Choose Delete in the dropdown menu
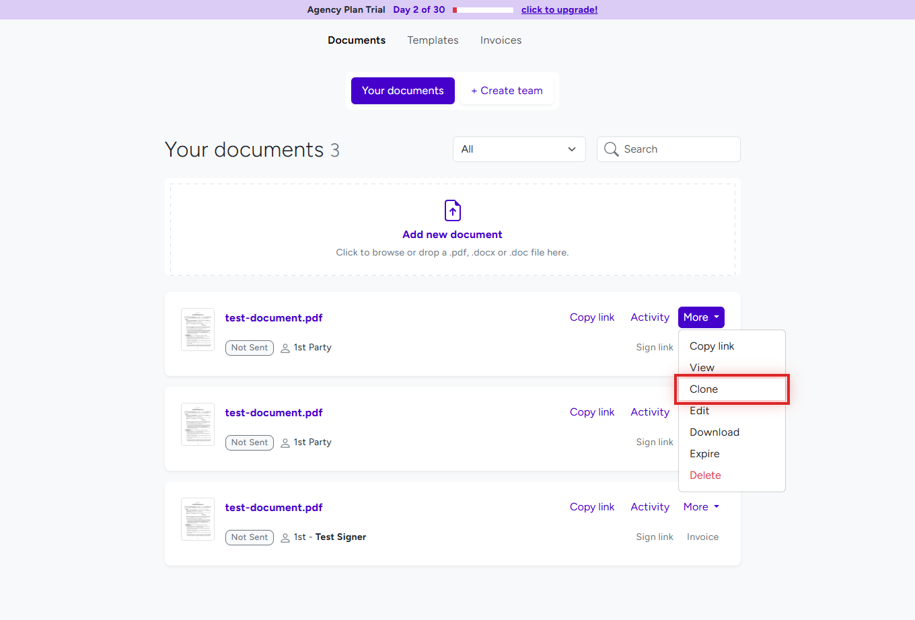 pyautogui.click(x=705, y=475)
